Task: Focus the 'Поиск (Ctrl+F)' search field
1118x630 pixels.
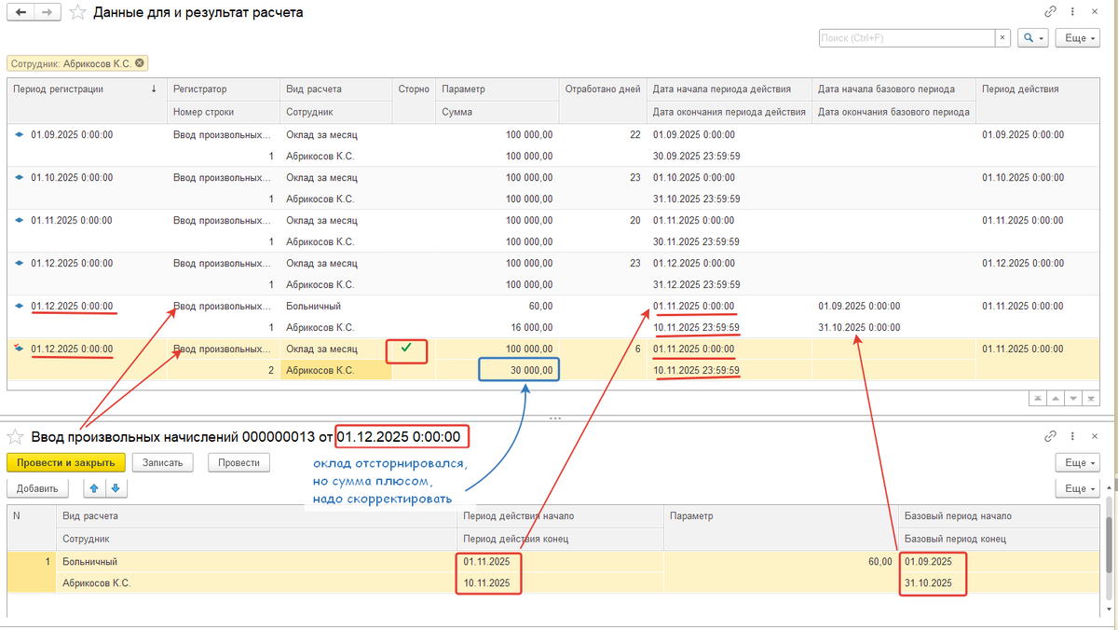Action: (907, 38)
